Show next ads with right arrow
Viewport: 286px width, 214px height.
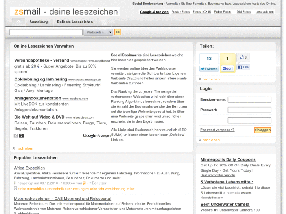click(22, 136)
